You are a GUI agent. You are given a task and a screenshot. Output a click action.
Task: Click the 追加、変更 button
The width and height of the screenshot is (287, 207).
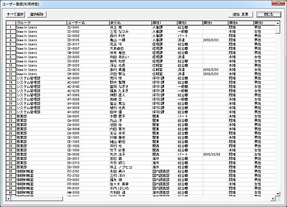point(241,14)
